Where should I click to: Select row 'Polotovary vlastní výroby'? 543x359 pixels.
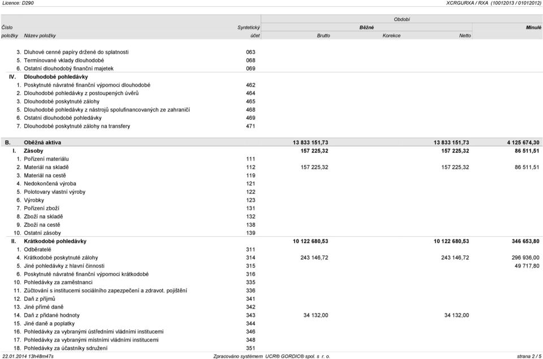[x=271, y=192]
